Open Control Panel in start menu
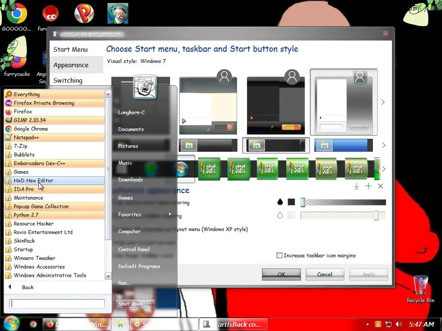This screenshot has width=442, height=331. pyautogui.click(x=134, y=250)
